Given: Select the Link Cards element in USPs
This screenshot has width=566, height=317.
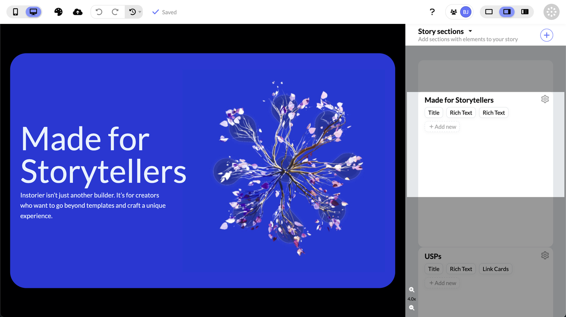Looking at the screenshot, I should (495, 269).
